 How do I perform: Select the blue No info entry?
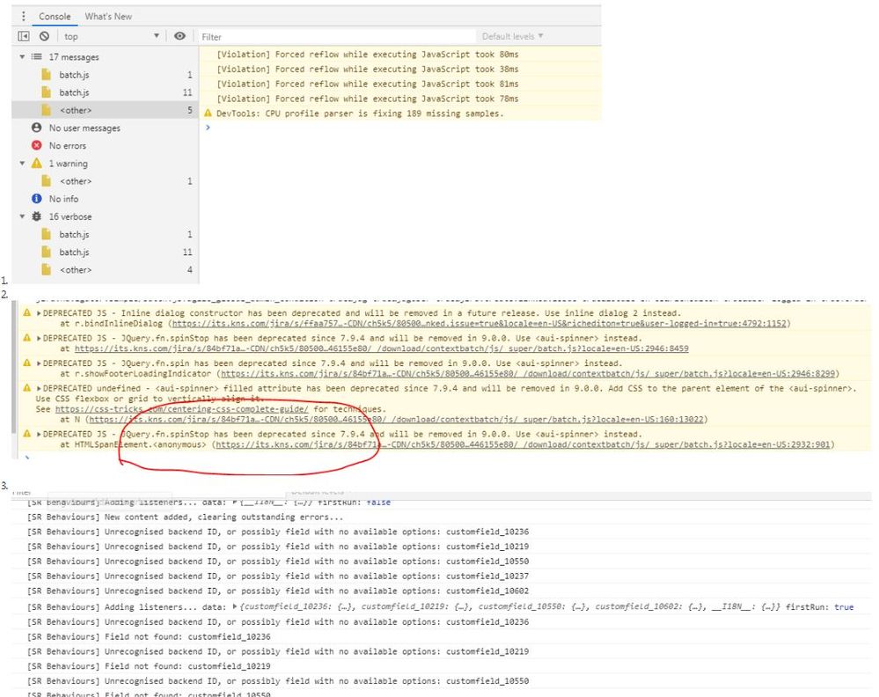click(x=106, y=199)
